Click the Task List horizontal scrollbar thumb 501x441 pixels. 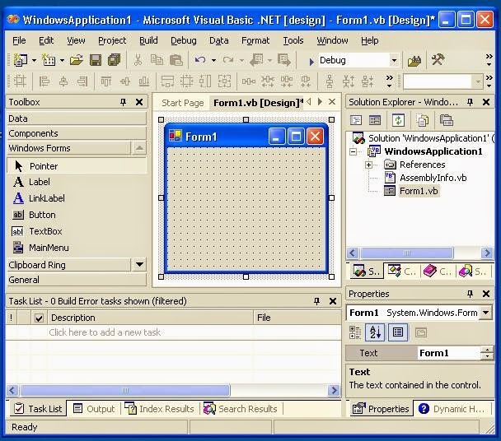pyautogui.click(x=125, y=390)
